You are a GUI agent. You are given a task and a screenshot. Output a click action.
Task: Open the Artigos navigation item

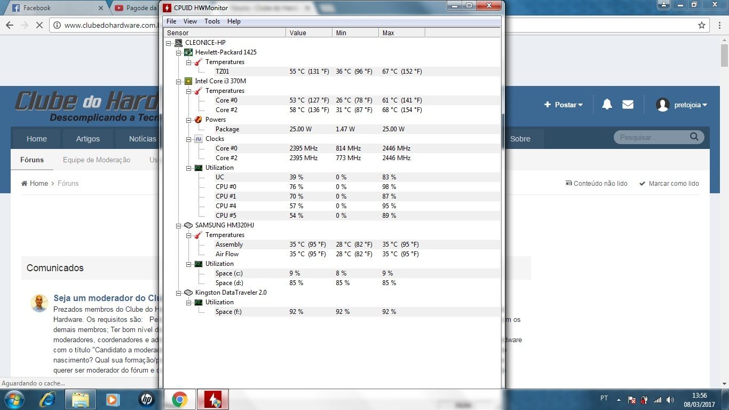pos(88,139)
